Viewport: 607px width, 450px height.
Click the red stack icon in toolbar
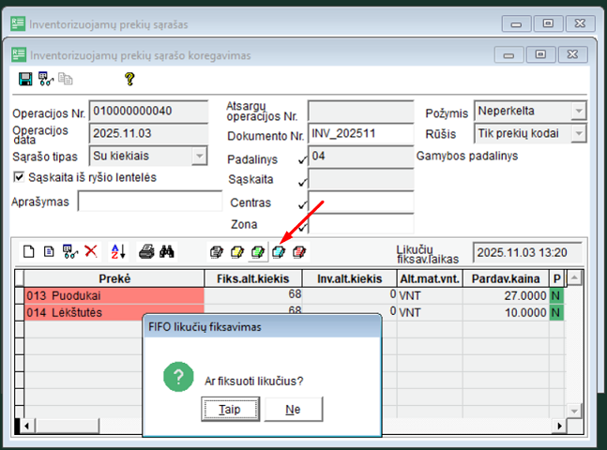[x=300, y=251]
